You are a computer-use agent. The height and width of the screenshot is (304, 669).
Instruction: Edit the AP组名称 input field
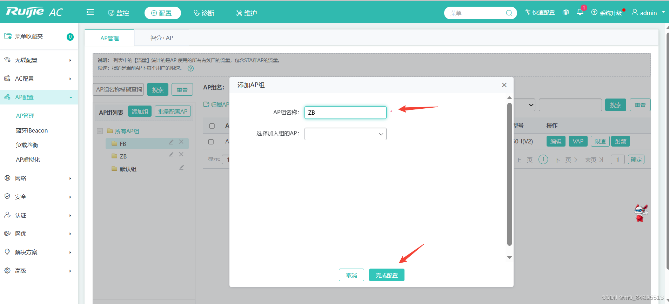pyautogui.click(x=346, y=113)
